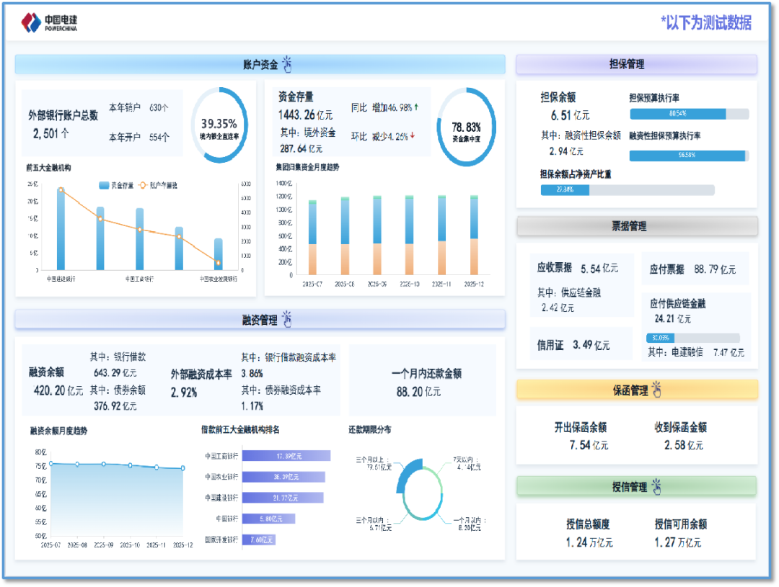
Task: Click the 境外资金 value 287.64 亿元
Action: 301,148
